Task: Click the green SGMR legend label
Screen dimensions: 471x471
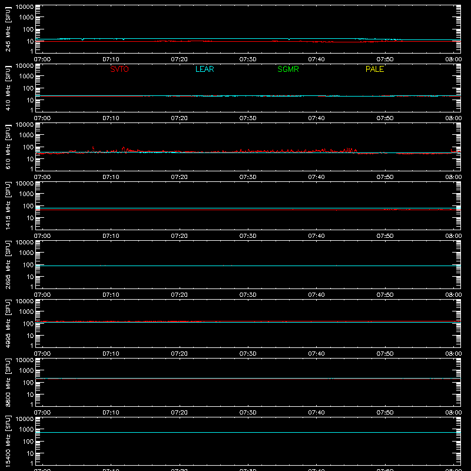Action: [288, 69]
